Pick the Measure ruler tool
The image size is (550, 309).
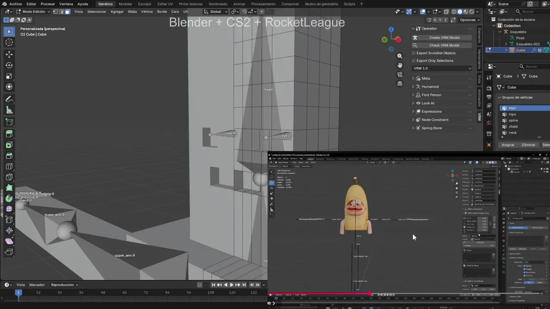[x=9, y=110]
